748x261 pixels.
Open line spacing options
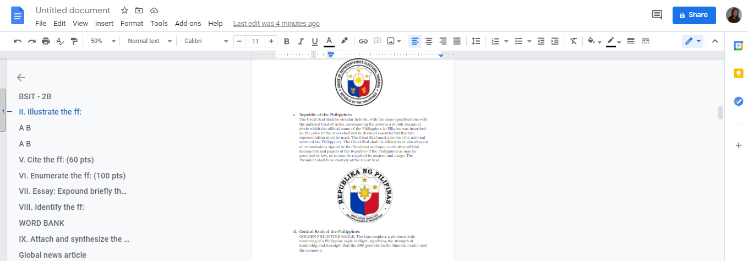pos(476,41)
